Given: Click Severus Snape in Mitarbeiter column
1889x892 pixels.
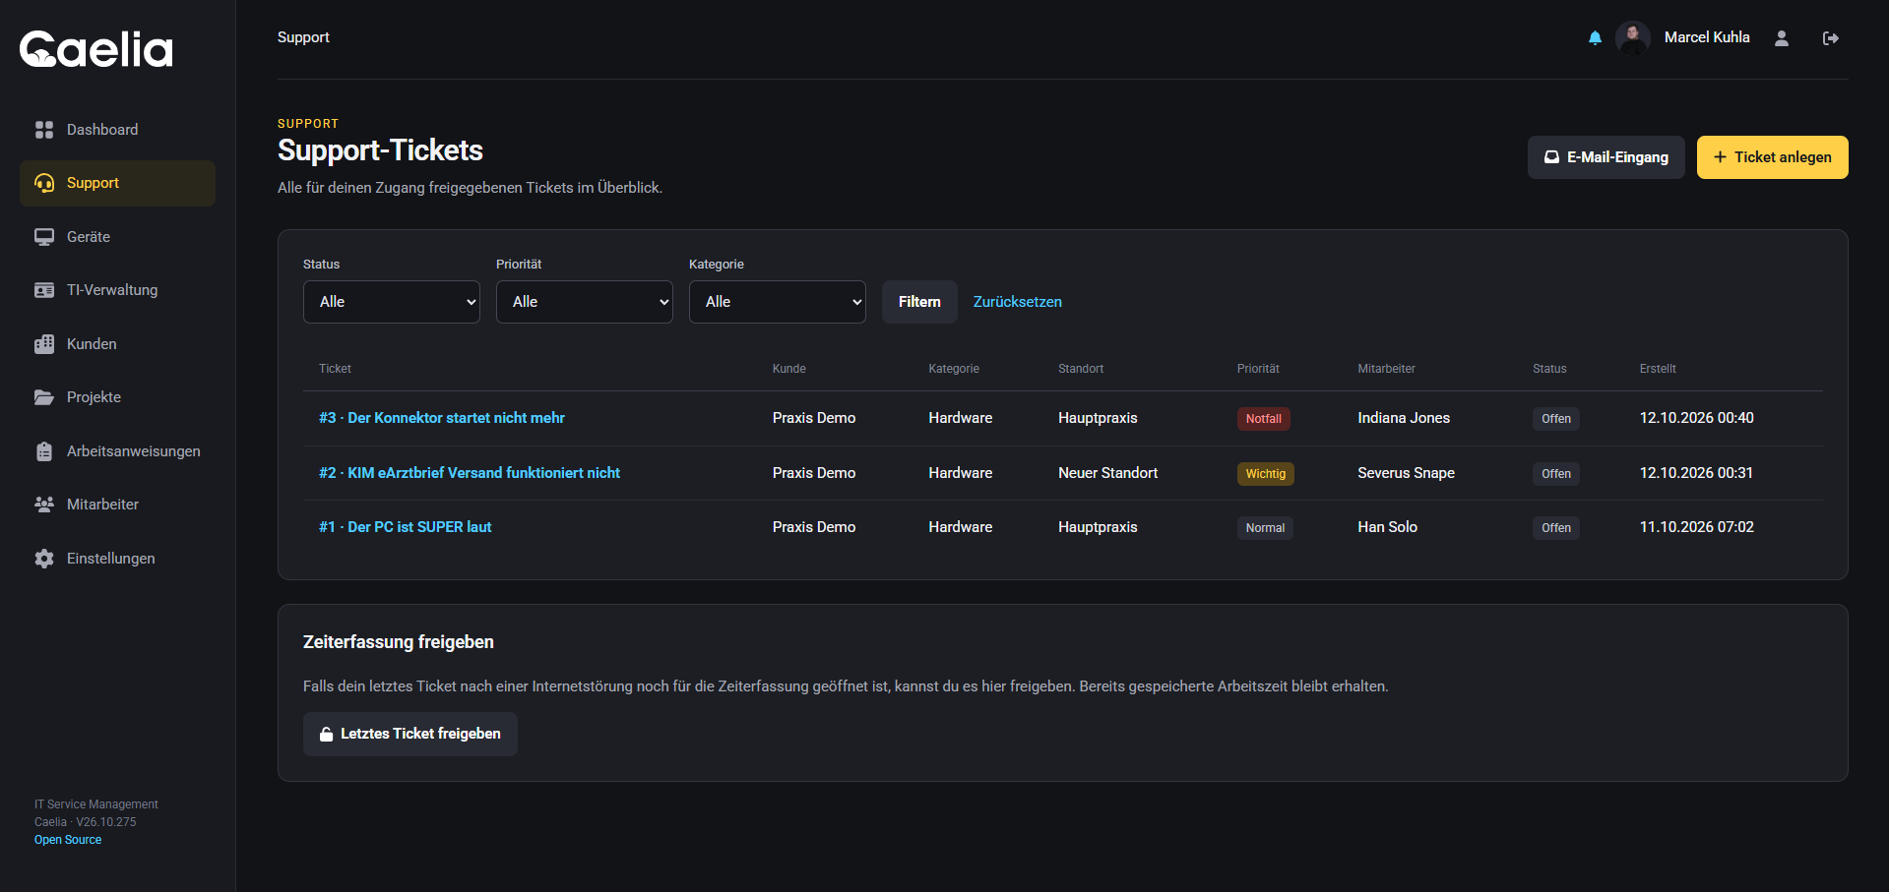Looking at the screenshot, I should pyautogui.click(x=1407, y=473).
